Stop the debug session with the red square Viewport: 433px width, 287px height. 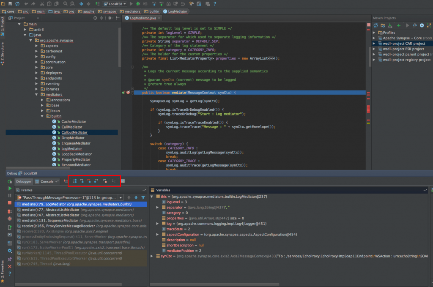10,202
